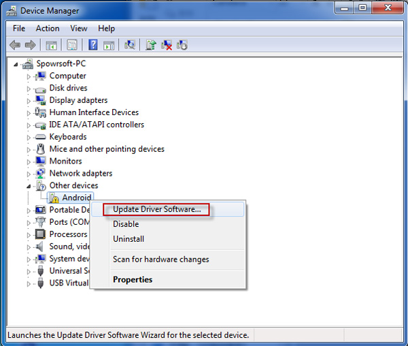Viewport: 408px width, 346px height.
Task: Click the Network adapters icon
Action: [x=40, y=173]
